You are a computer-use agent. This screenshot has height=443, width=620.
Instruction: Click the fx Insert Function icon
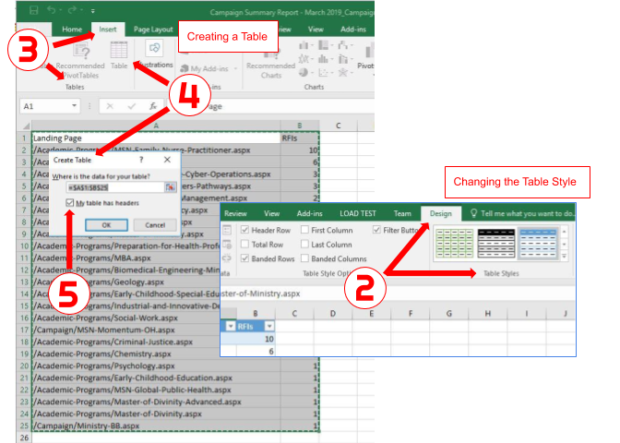(x=153, y=106)
